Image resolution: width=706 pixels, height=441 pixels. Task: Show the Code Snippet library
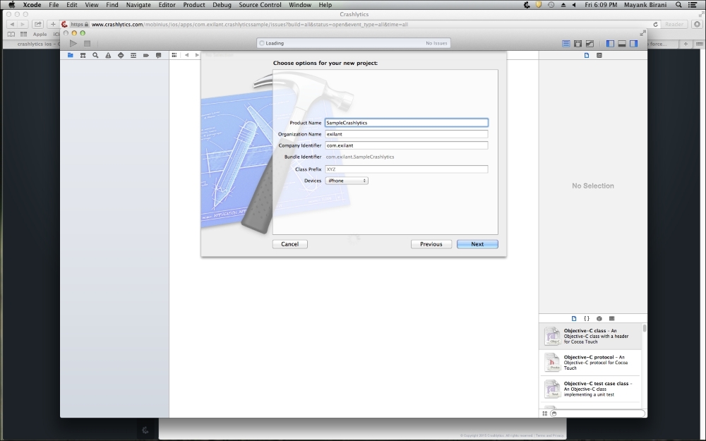[586, 318]
